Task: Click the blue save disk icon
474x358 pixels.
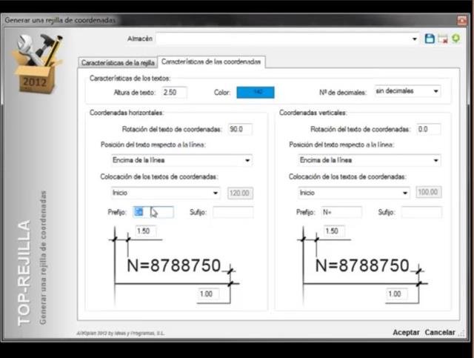Action: (430, 39)
